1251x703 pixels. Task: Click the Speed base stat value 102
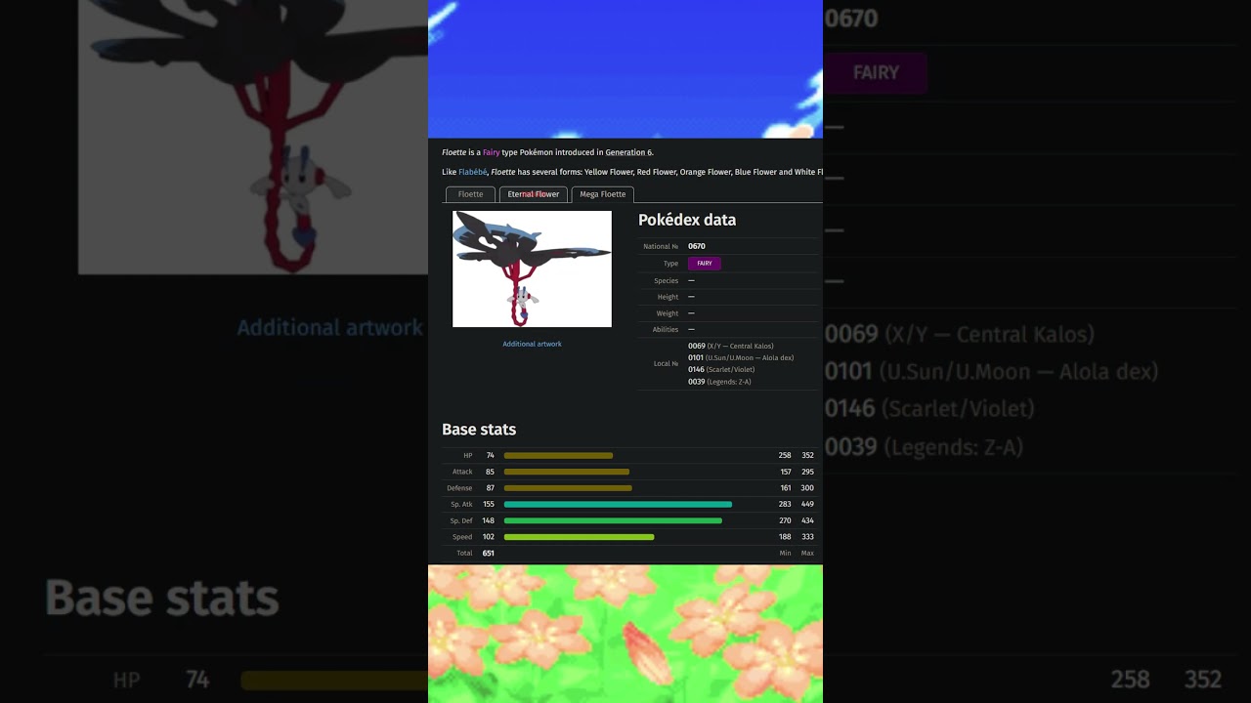(x=489, y=537)
